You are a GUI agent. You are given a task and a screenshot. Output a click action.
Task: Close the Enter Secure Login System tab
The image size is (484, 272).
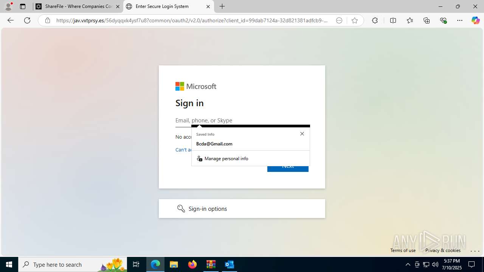pos(208,6)
